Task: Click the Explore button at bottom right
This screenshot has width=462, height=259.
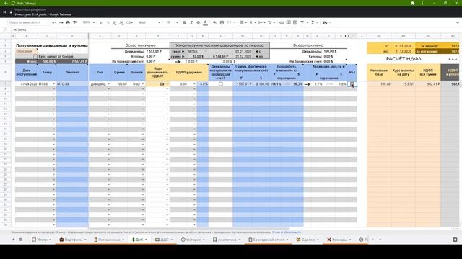Action: coord(455,240)
